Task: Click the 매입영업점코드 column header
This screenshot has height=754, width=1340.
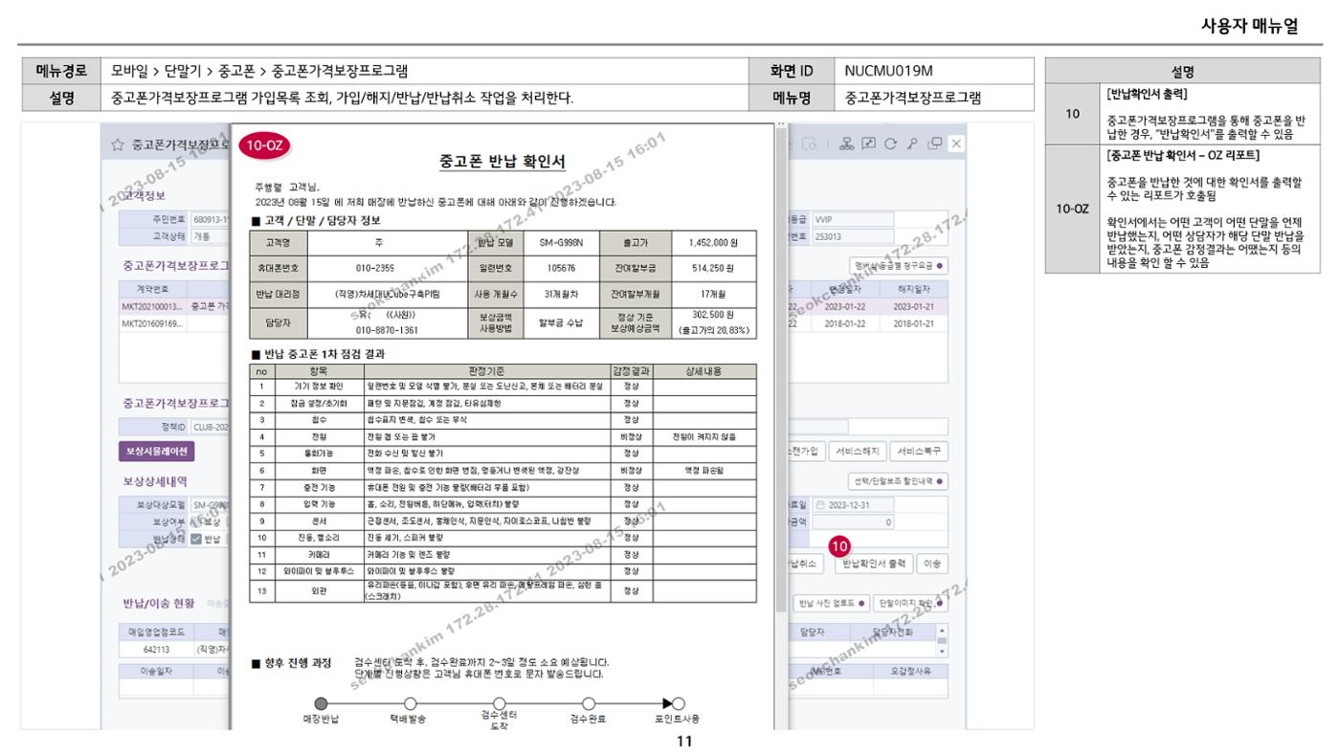Action: tap(155, 632)
